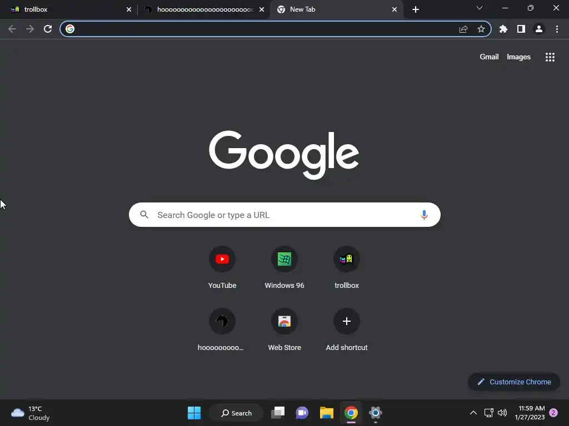Open notification center badge showing 2
Viewport: 569px width, 426px height.
[553, 413]
